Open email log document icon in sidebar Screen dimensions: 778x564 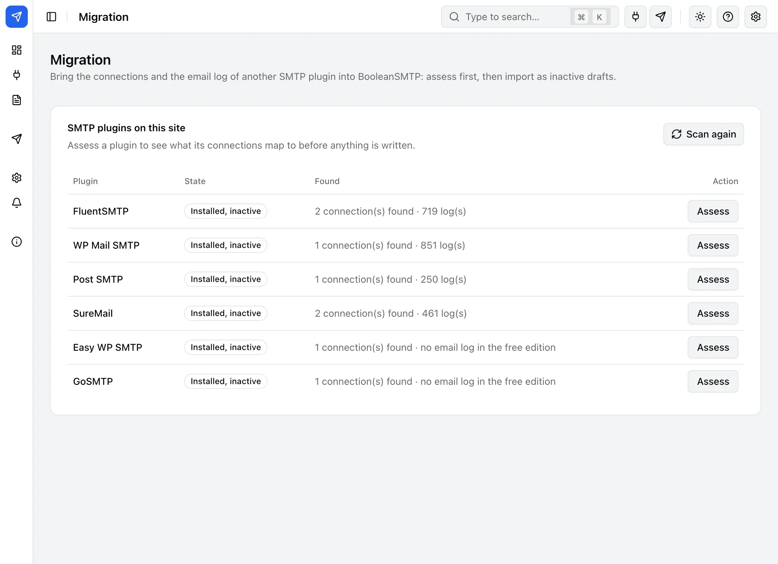tap(17, 100)
